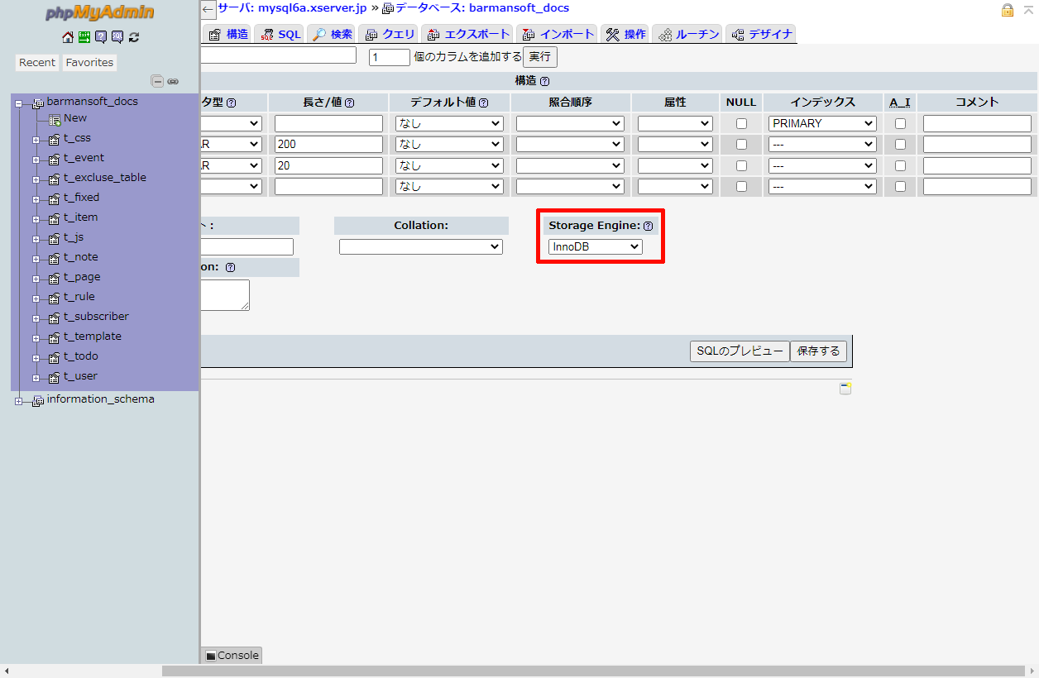Click the link-with-main-panel chain icon
This screenshot has height=678, width=1039.
pos(173,81)
